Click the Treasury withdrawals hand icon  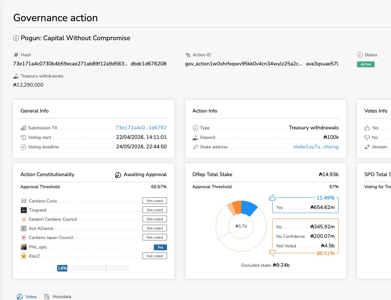tap(16, 76)
